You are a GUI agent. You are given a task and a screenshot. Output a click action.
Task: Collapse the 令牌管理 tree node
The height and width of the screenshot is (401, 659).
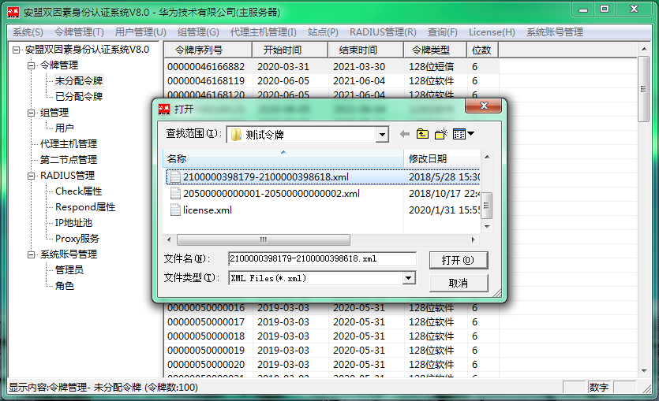(31, 65)
